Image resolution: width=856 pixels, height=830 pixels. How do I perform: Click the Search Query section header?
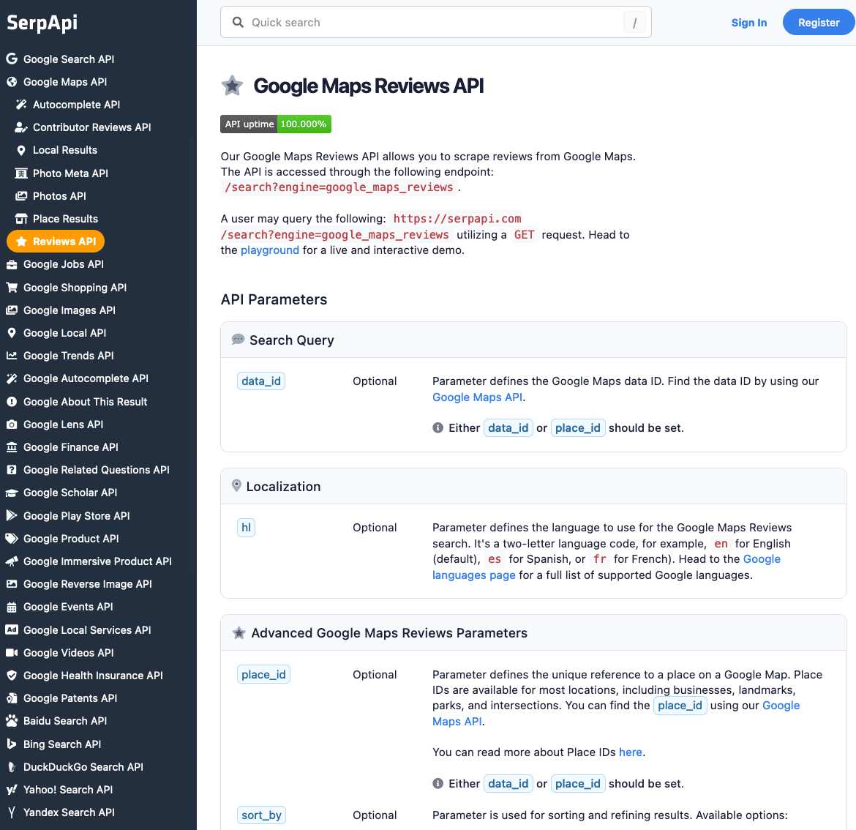(x=533, y=340)
